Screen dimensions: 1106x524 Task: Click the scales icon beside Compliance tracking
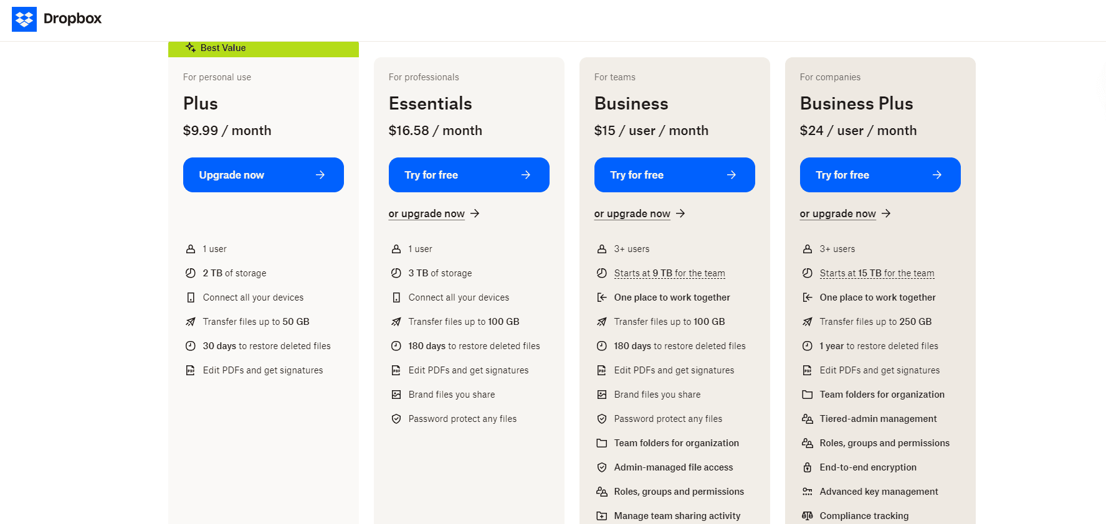pos(808,516)
